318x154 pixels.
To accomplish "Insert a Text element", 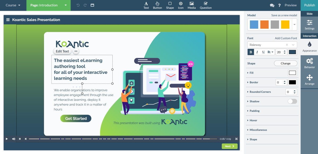I will point(146,5).
